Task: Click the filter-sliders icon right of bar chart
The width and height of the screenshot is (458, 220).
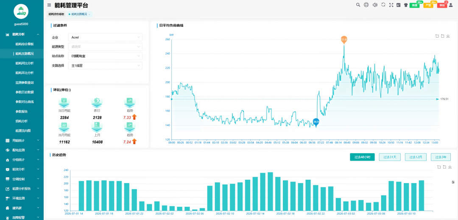Action: 453,182
